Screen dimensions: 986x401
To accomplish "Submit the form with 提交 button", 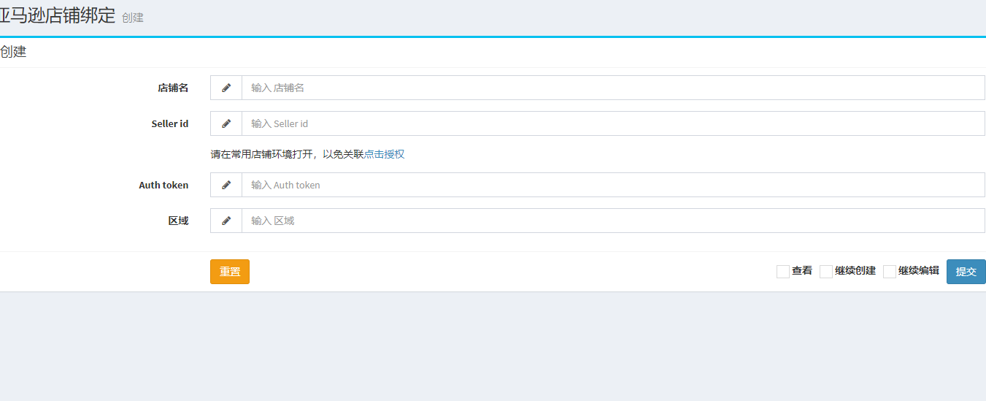I will tap(966, 272).
